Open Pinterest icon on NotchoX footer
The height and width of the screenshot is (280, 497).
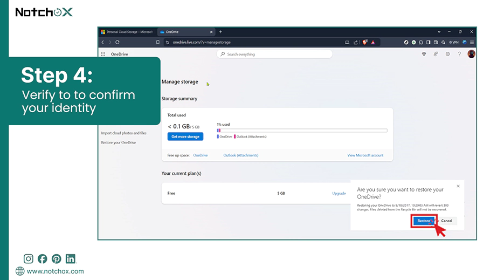[57, 259]
